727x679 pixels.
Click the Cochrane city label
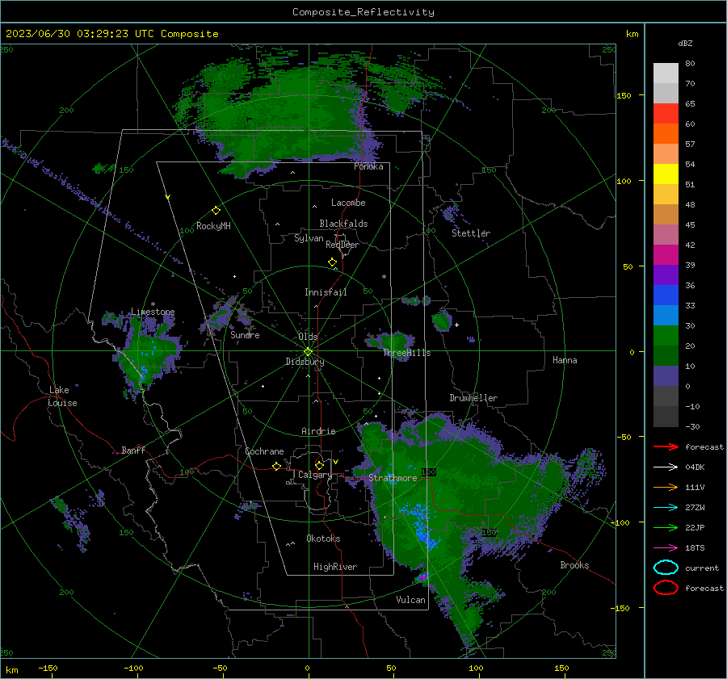coord(264,451)
